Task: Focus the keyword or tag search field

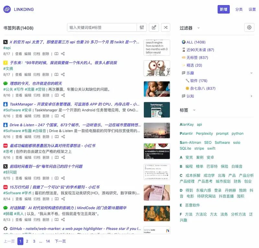Action: tap(102, 28)
